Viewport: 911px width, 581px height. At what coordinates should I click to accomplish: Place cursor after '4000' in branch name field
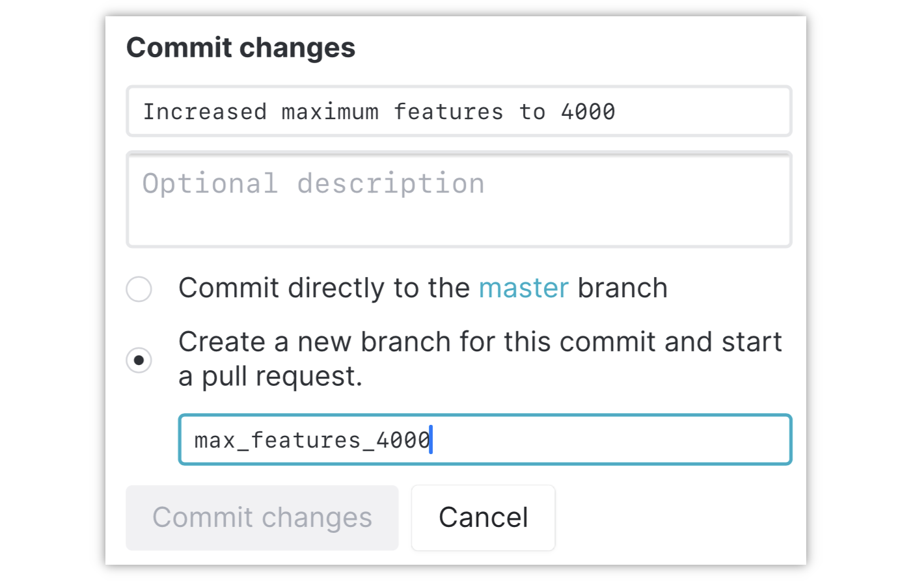tap(432, 440)
